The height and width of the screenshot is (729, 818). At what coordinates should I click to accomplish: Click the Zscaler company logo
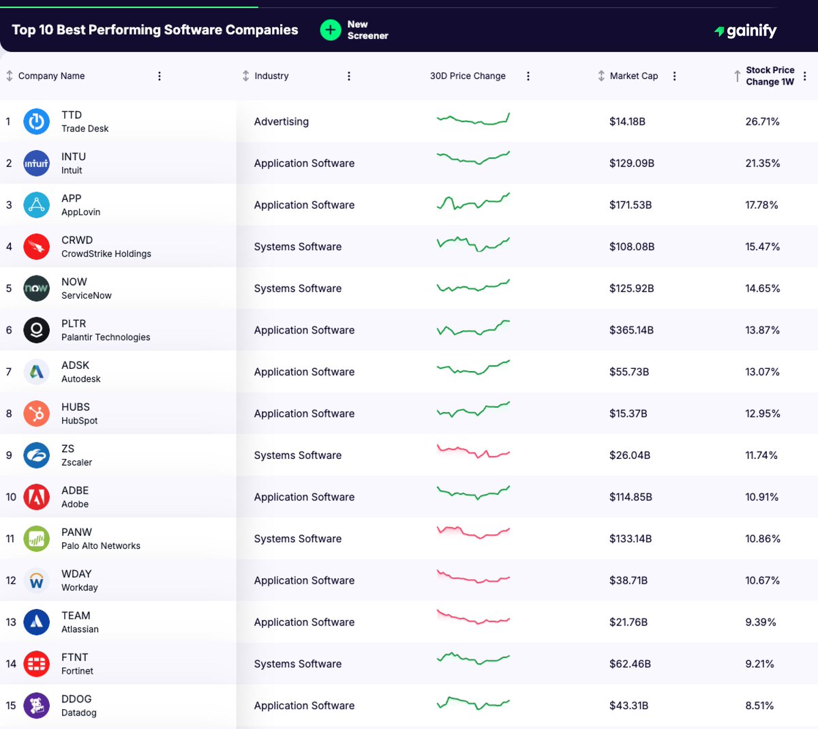(37, 455)
